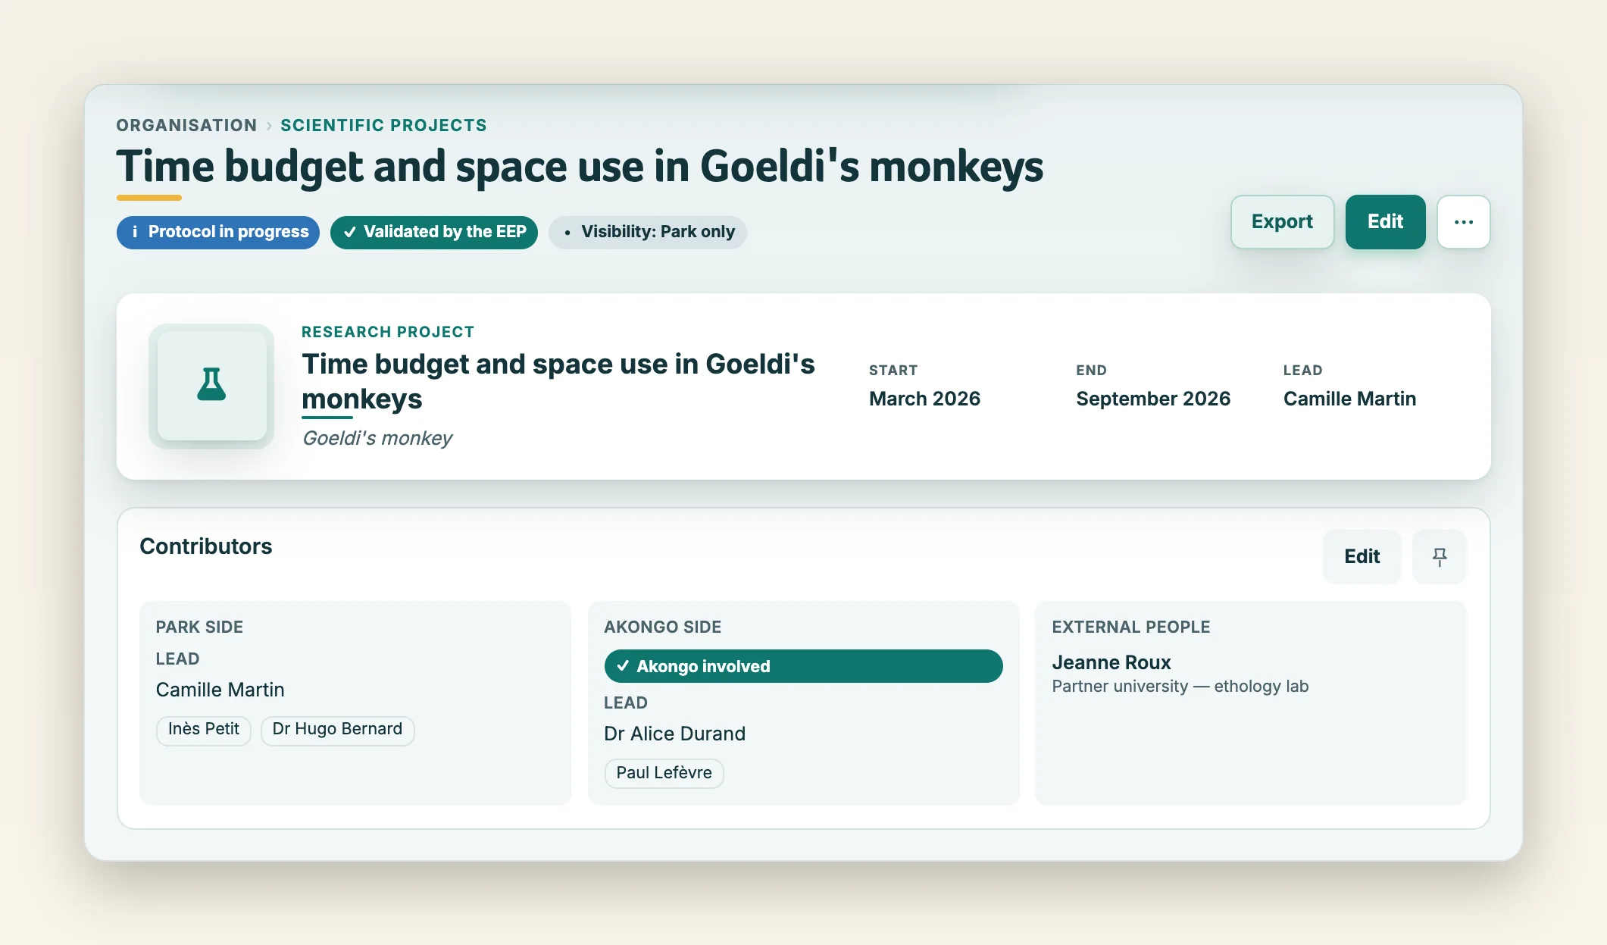Select the Inès Petit contributor chip

coord(203,730)
